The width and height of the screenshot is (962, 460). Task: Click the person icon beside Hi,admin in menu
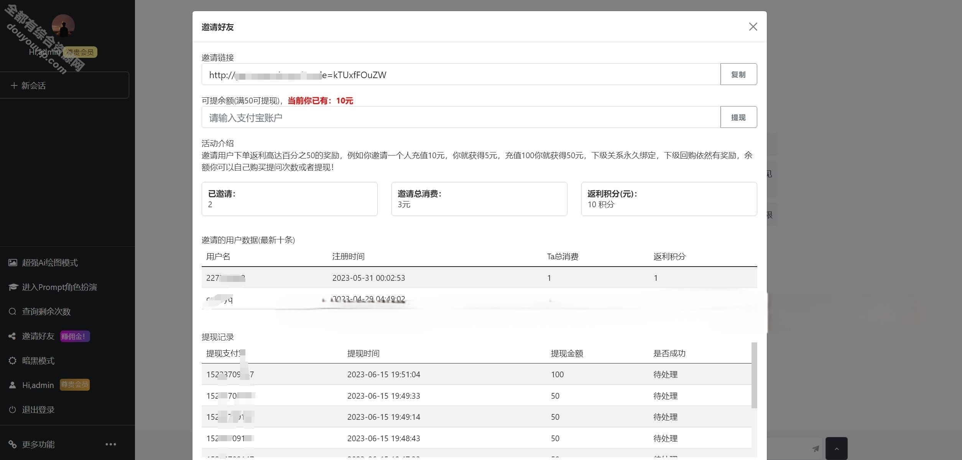point(12,385)
